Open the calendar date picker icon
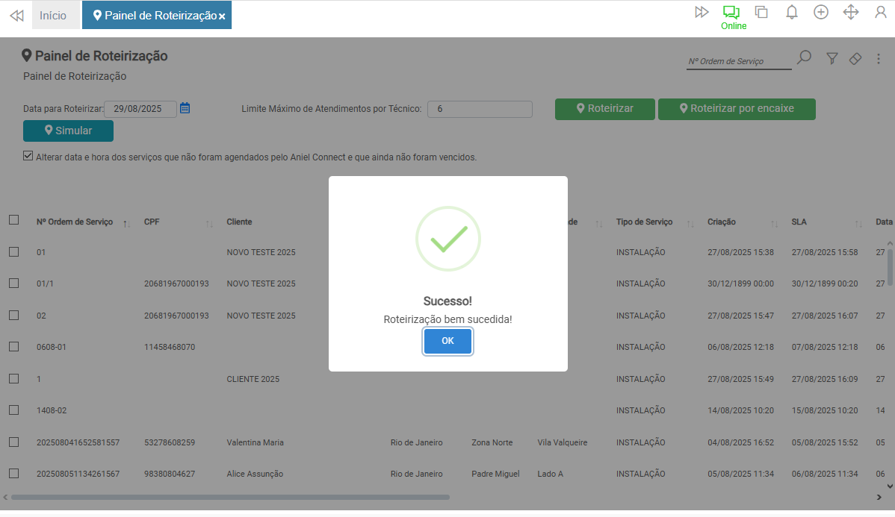895x517 pixels. pyautogui.click(x=185, y=108)
